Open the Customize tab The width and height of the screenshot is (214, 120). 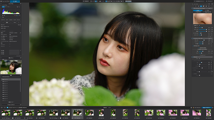[15, 1]
